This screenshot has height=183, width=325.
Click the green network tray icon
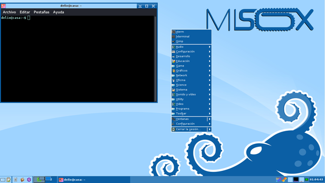[307, 179]
